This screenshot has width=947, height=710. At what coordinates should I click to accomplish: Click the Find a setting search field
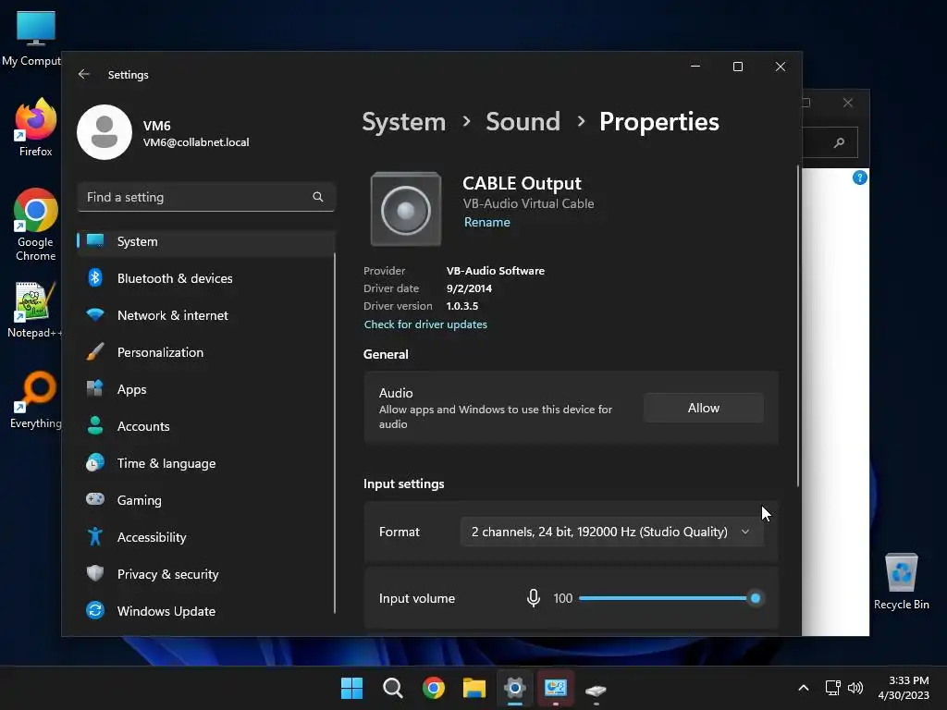206,197
